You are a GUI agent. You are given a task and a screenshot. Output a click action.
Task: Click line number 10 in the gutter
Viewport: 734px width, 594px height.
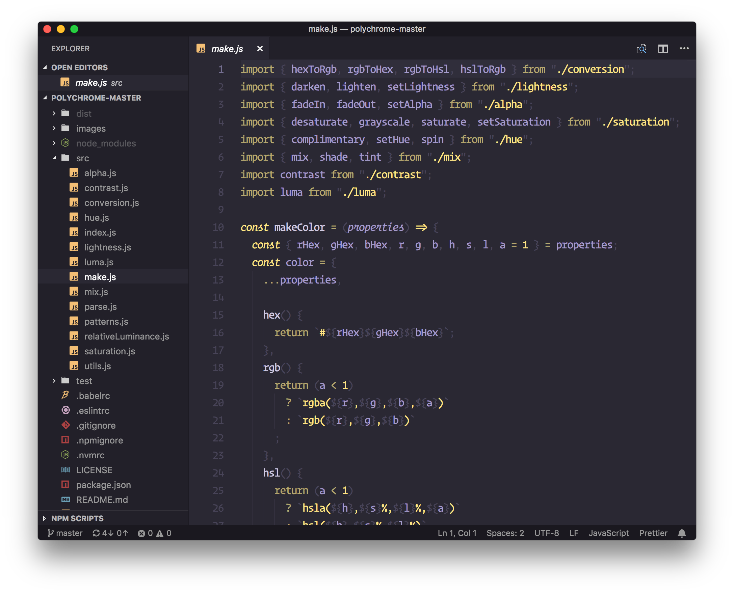tap(218, 227)
